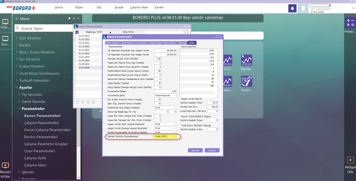This screenshot has width=356, height=181.
Task: Click the Kaydet button
Action: (195, 151)
